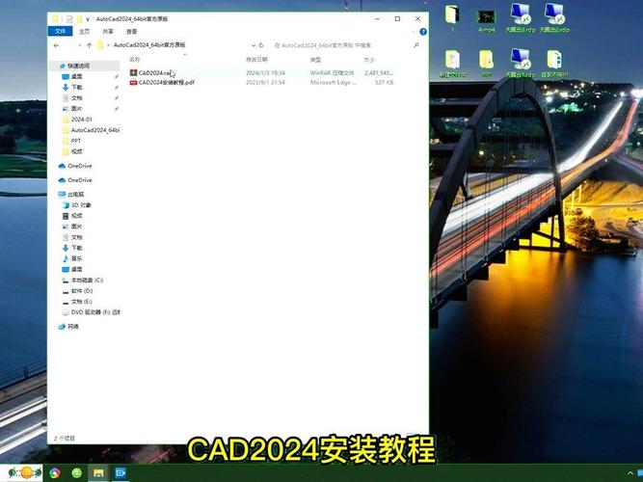Select the 天翼云1.rdp desktop shortcut
The height and width of the screenshot is (482, 643).
coord(521,64)
